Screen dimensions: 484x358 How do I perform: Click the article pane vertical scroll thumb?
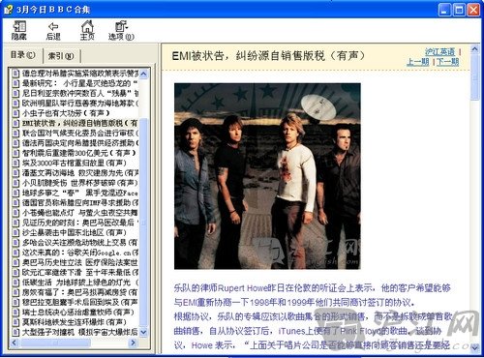tap(475, 77)
